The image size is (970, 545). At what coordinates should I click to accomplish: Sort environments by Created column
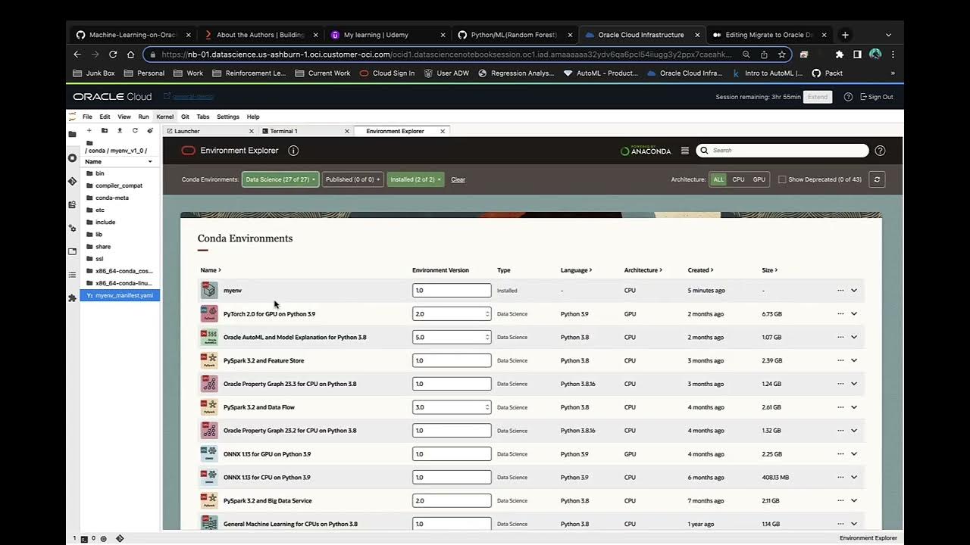click(x=700, y=270)
